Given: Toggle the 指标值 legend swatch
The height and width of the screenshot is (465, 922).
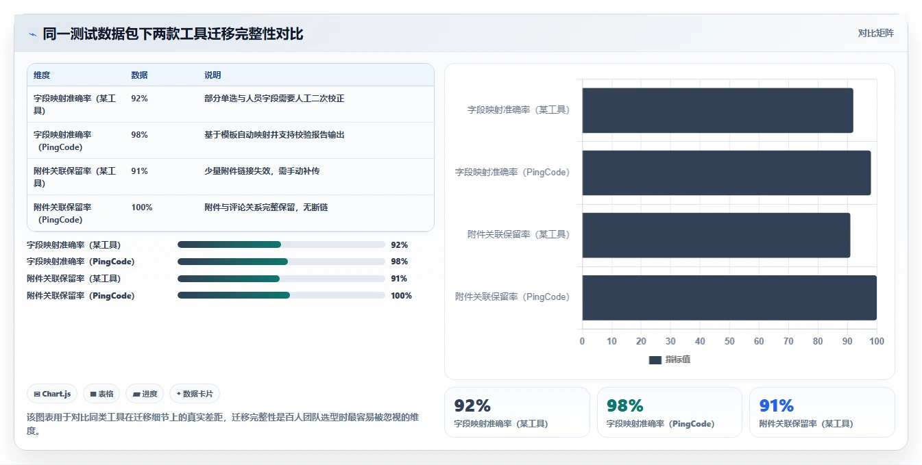Looking at the screenshot, I should pos(655,360).
